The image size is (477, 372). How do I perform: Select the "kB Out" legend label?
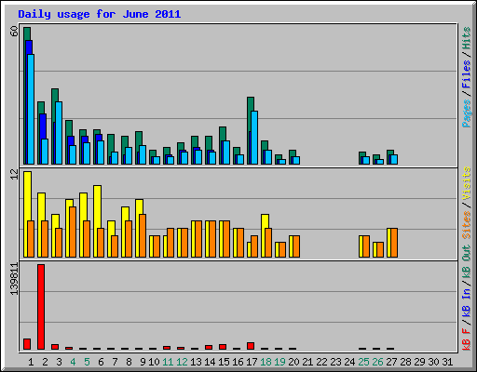click(467, 262)
